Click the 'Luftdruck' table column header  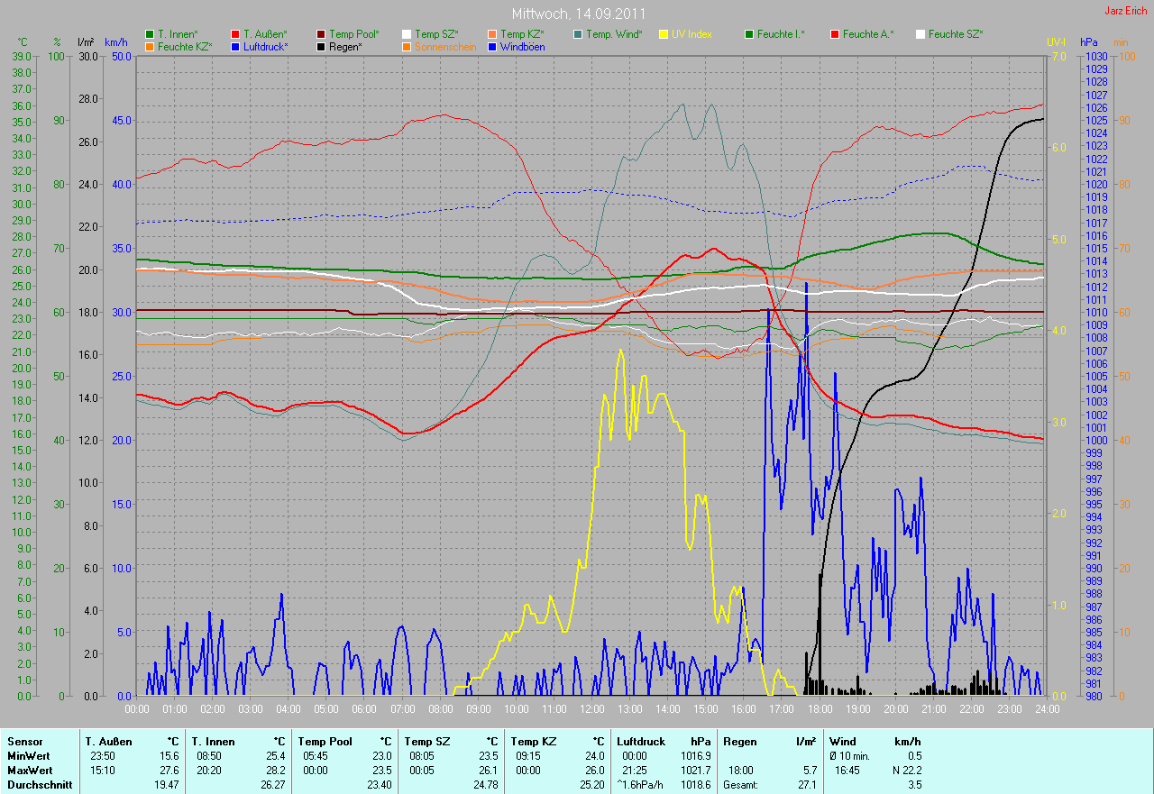642,742
